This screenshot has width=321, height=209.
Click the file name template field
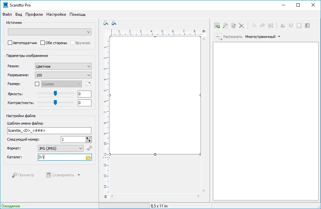click(x=49, y=131)
